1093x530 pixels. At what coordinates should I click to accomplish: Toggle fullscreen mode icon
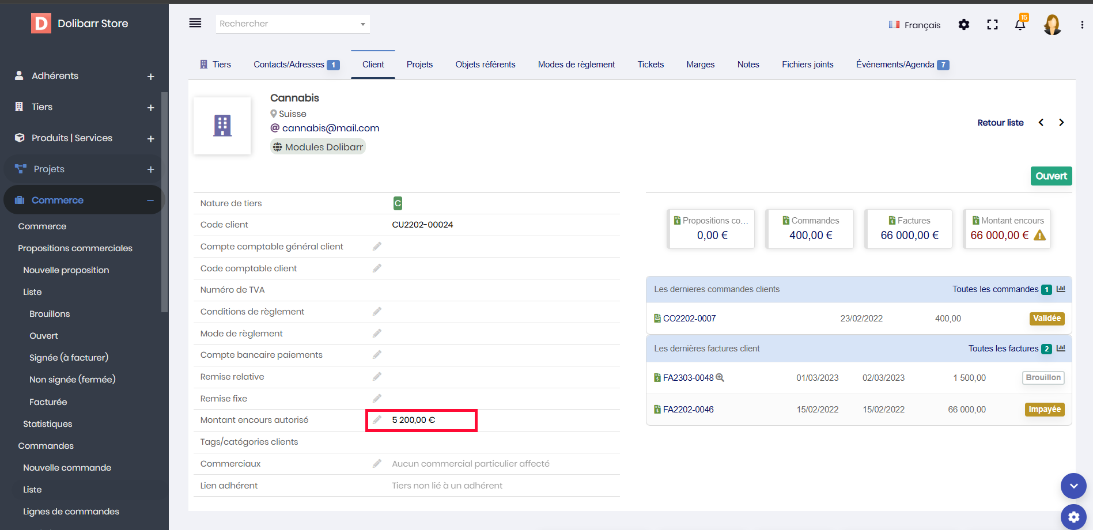tap(992, 25)
